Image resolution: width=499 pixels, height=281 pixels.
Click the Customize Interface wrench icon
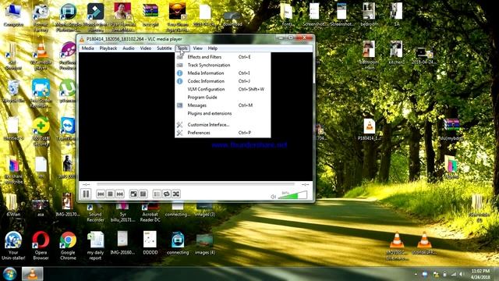pyautogui.click(x=180, y=125)
